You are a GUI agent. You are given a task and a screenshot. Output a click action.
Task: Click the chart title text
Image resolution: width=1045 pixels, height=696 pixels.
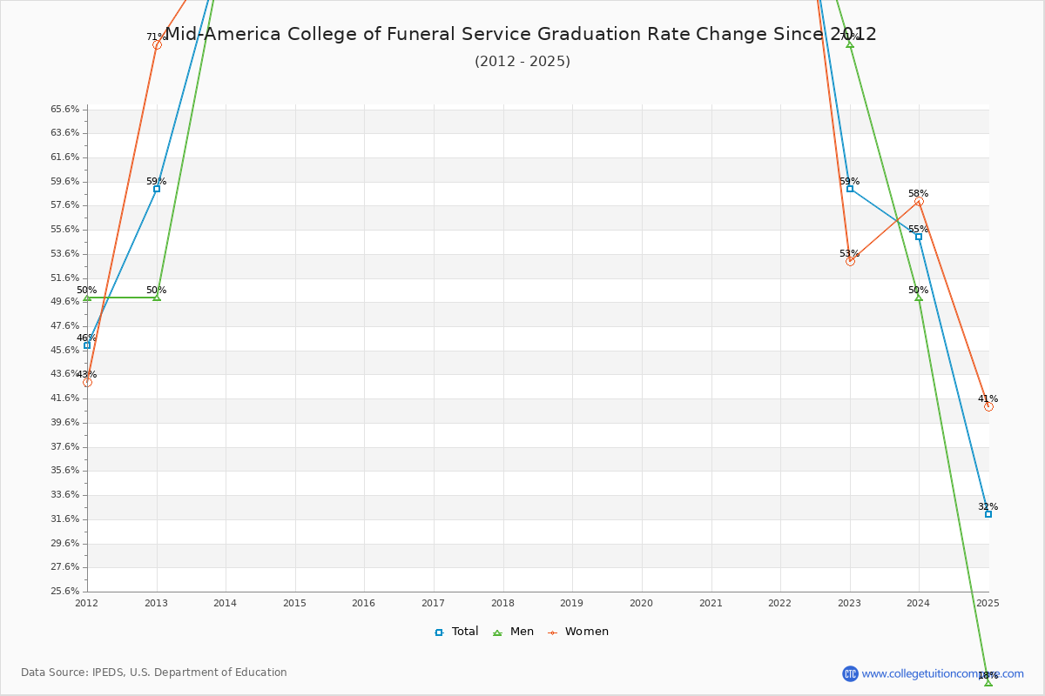521,35
